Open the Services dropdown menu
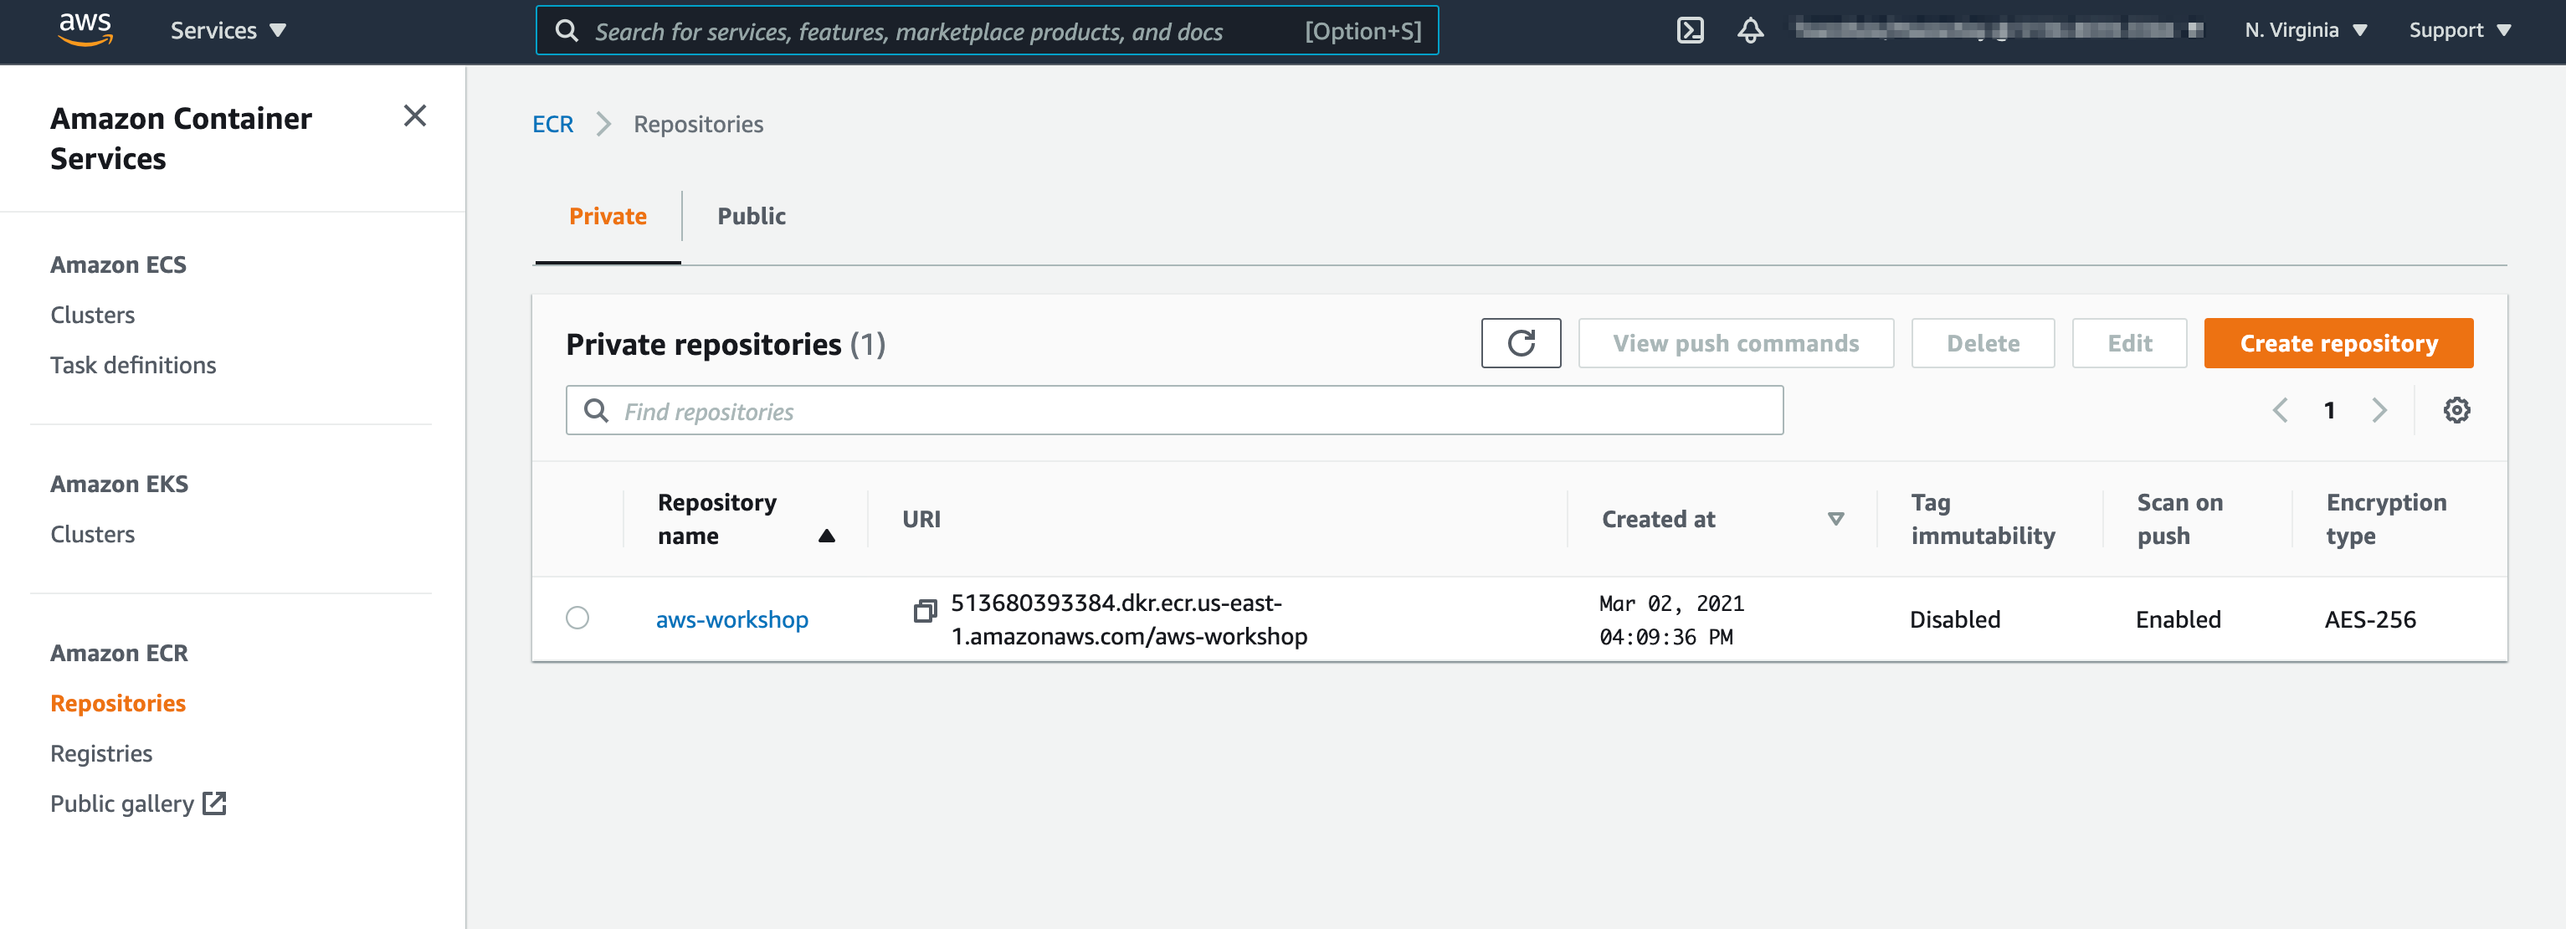Viewport: 2566px width, 929px height. 228,31
